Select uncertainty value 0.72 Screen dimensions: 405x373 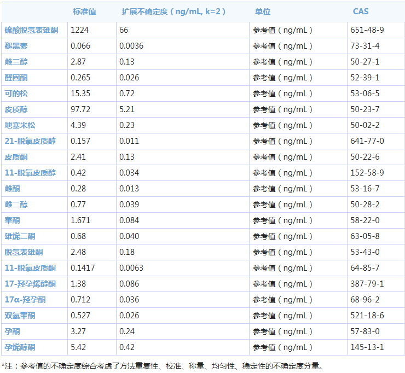point(127,94)
